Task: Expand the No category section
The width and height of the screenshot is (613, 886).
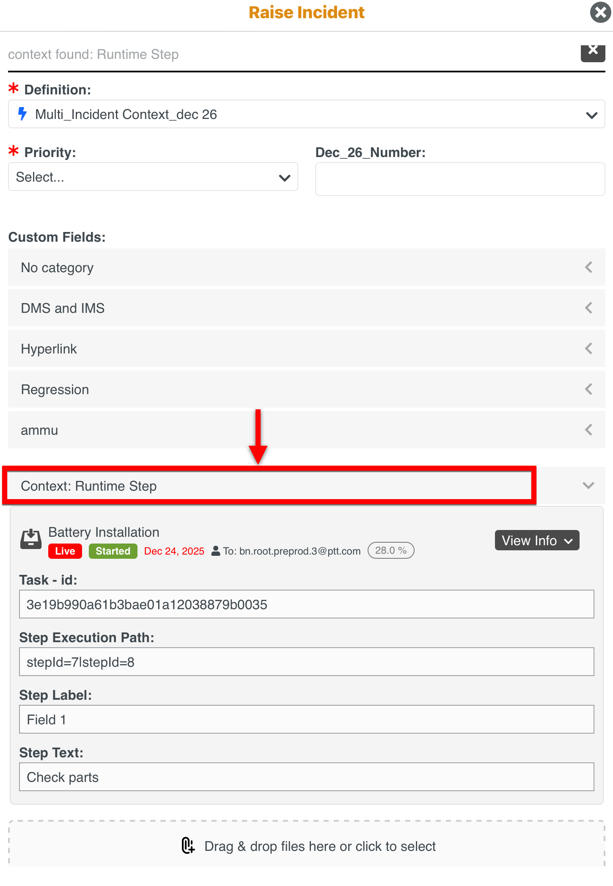Action: 588,267
